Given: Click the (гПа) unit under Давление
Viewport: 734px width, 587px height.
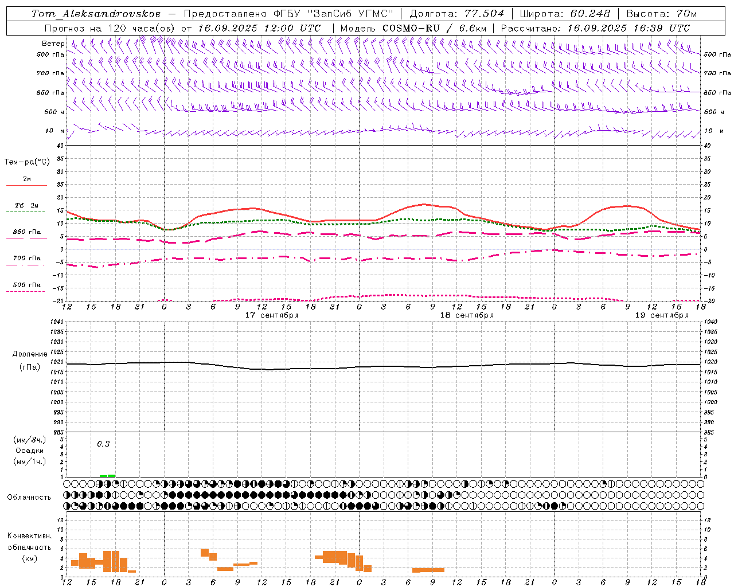Looking at the screenshot, I should point(30,367).
